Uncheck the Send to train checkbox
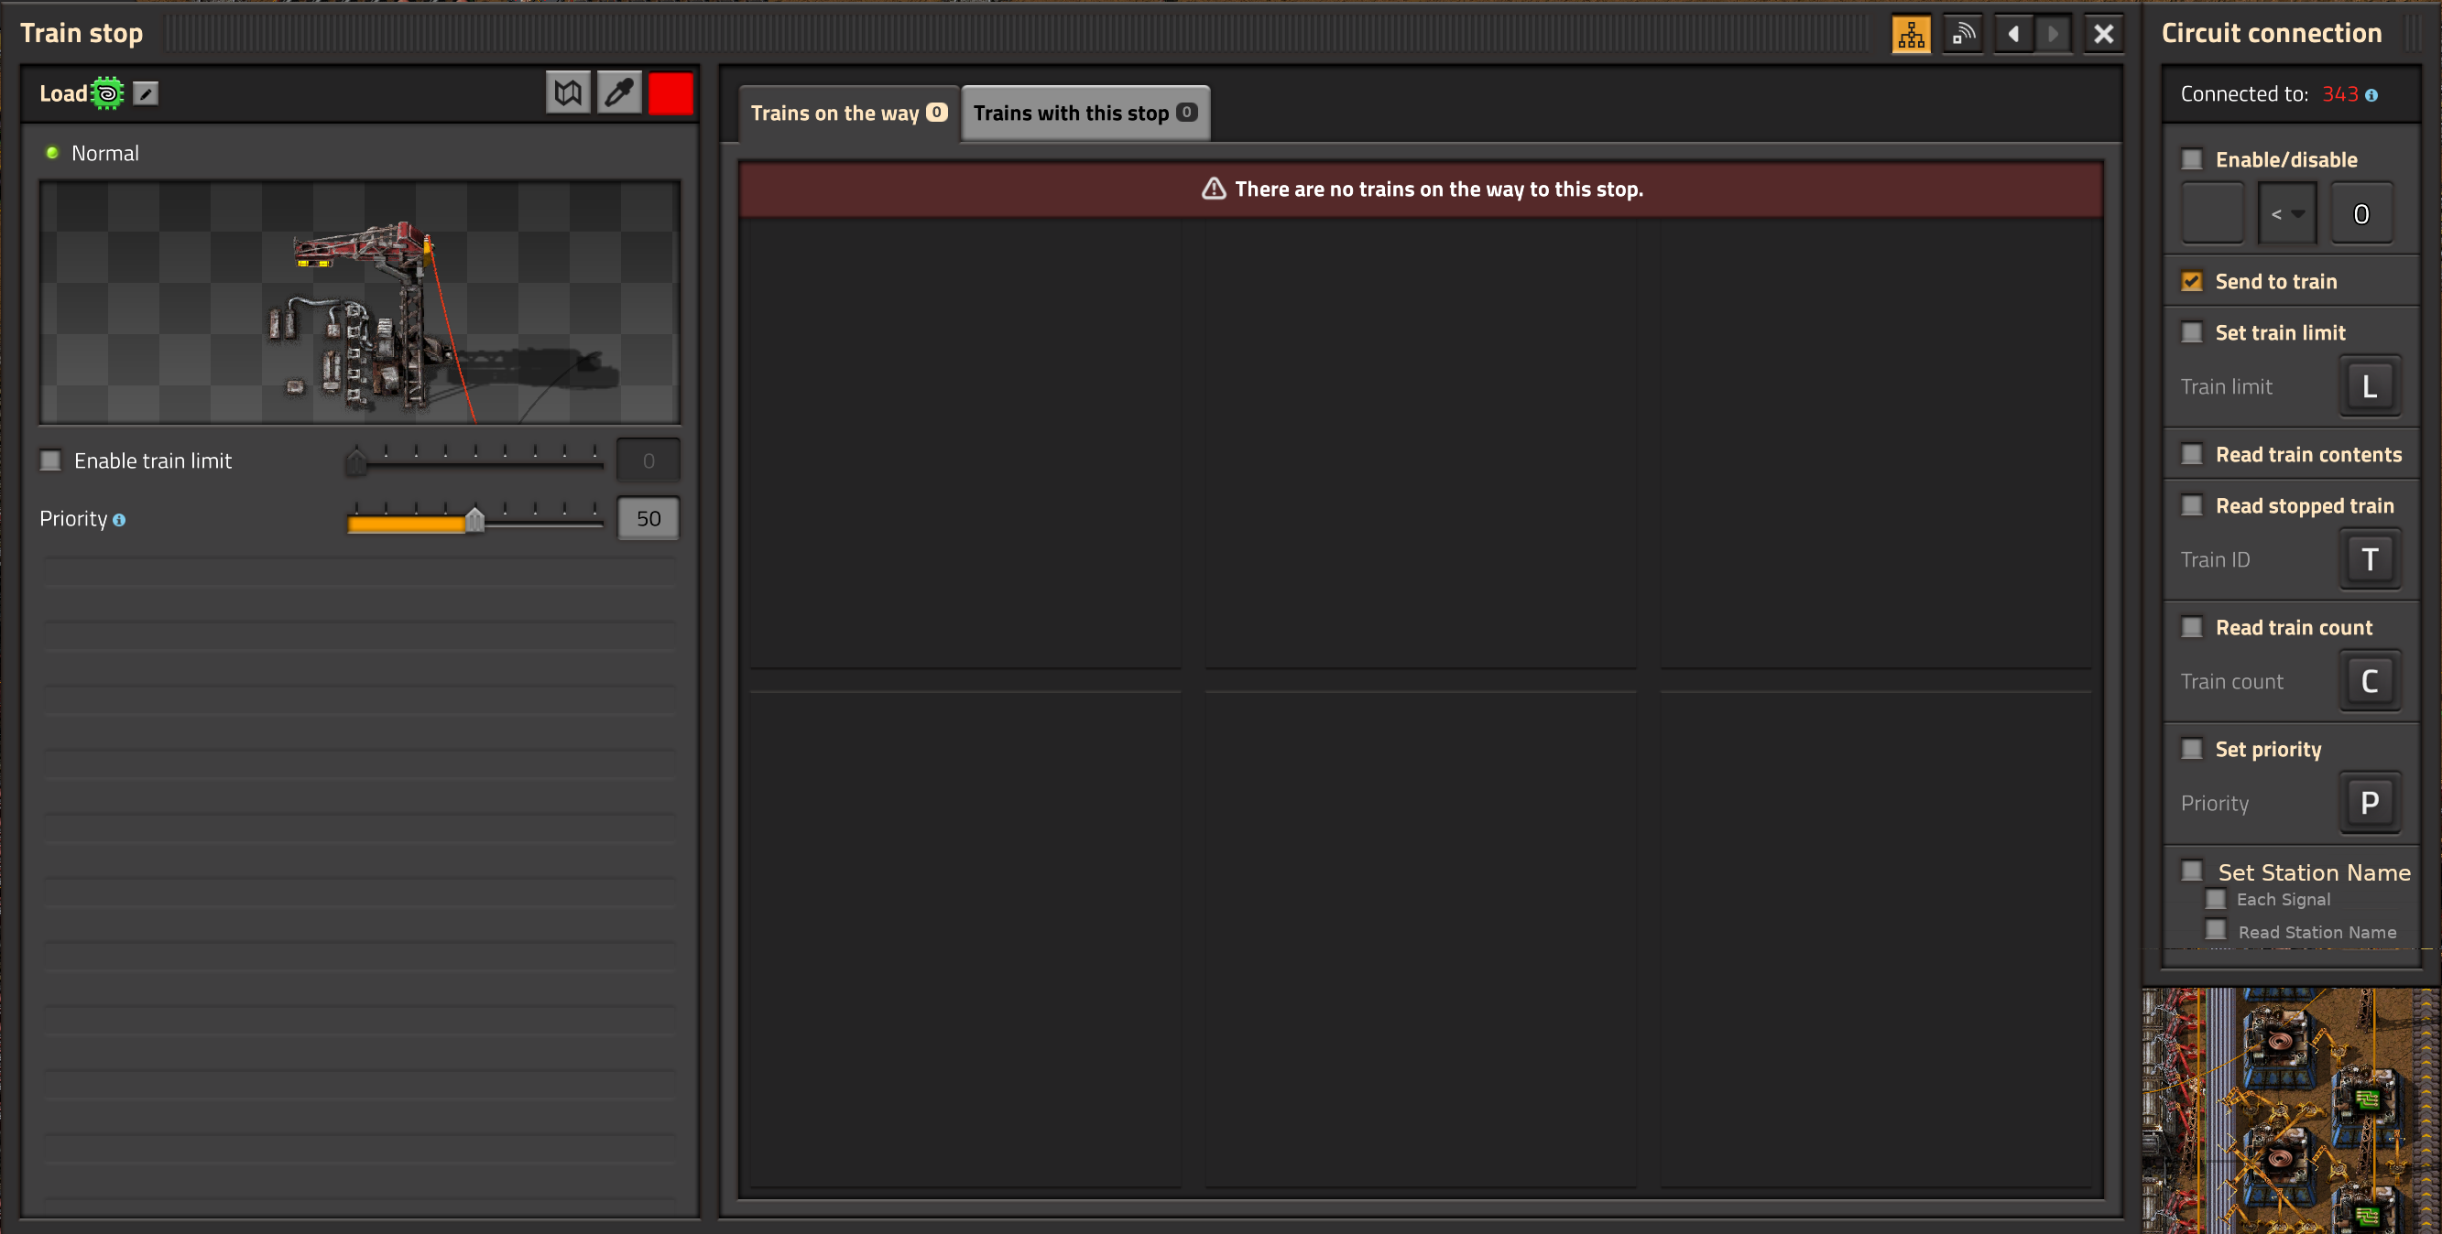This screenshot has height=1234, width=2442. click(x=2191, y=281)
